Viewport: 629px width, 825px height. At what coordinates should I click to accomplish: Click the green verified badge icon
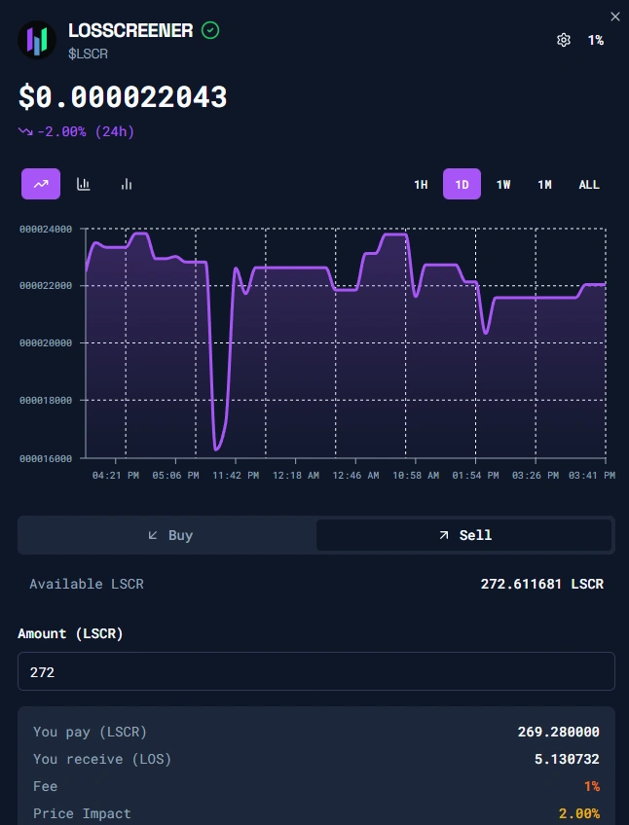210,31
